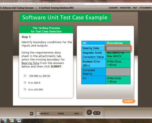152x123 pixels.
Task: Start playback with the round play button
Action: 89,113
